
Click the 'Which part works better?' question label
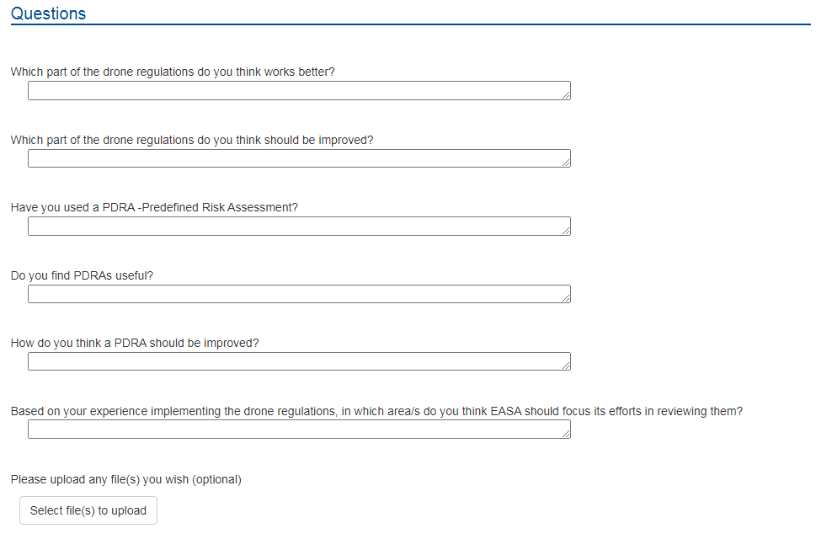point(173,72)
